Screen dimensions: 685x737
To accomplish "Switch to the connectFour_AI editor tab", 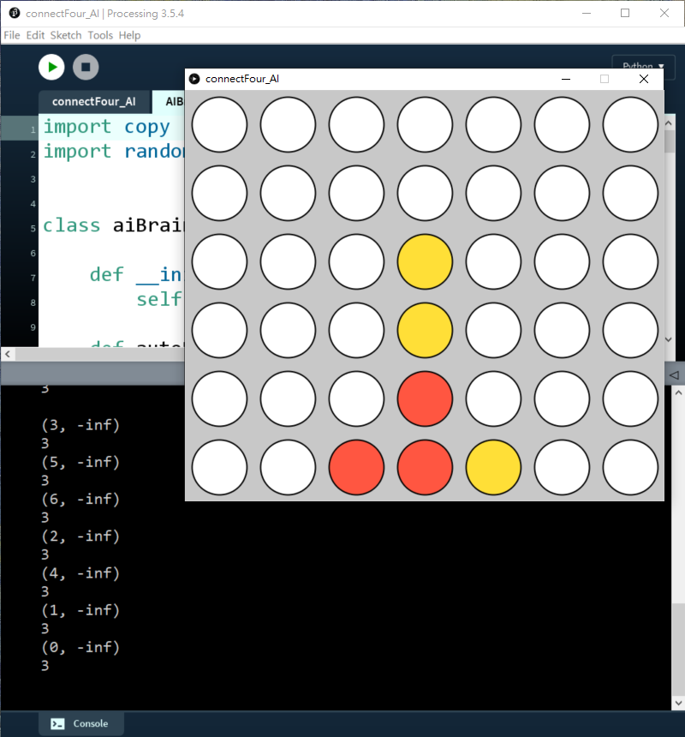I will 93,101.
